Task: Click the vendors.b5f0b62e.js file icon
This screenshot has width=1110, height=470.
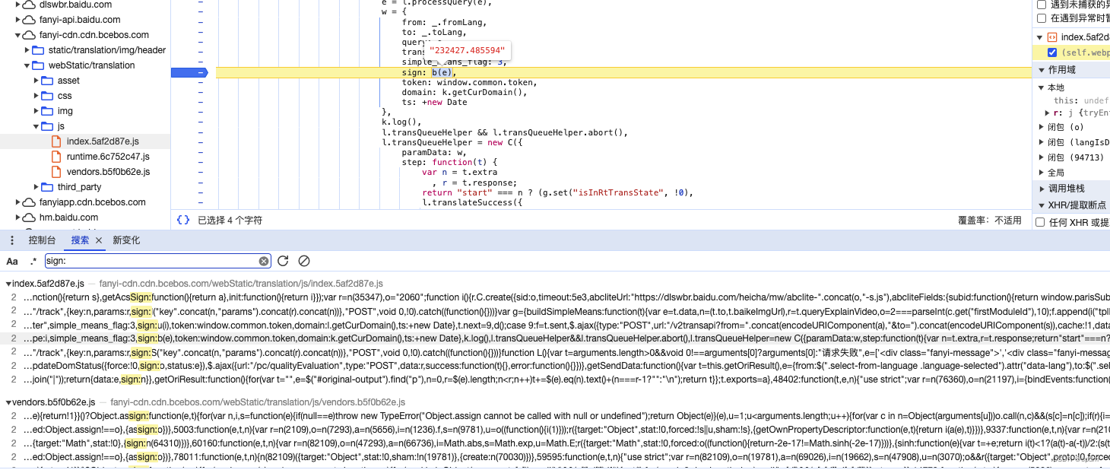Action: (56, 172)
